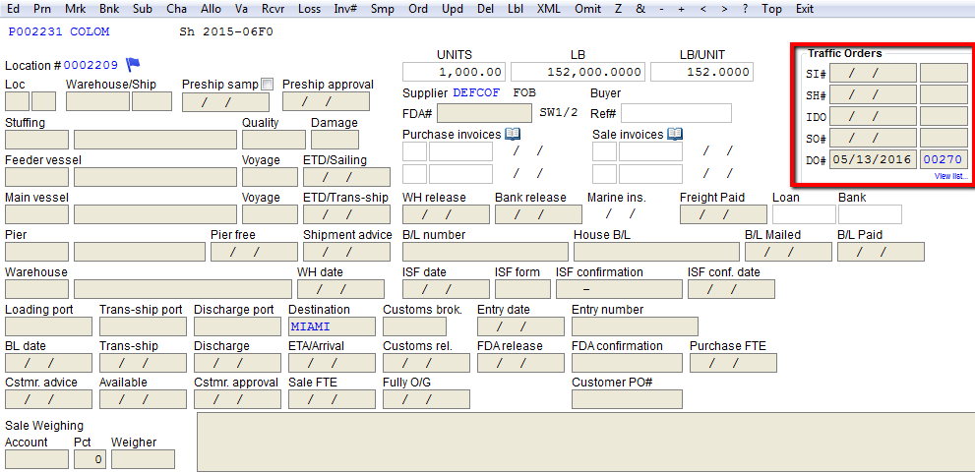Click the < previous record item
This screenshot has height=473, width=975.
click(x=702, y=9)
